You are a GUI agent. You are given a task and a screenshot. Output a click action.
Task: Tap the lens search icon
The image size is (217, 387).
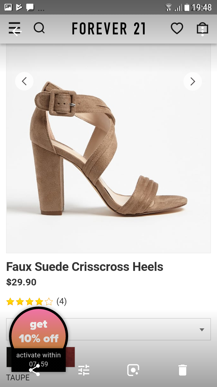(x=133, y=370)
